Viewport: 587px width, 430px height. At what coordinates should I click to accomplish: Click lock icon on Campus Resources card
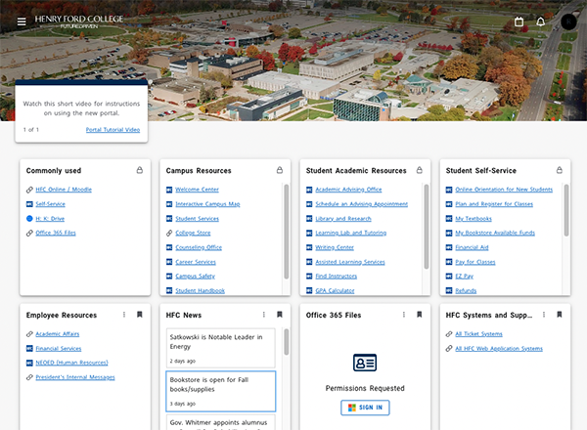280,170
